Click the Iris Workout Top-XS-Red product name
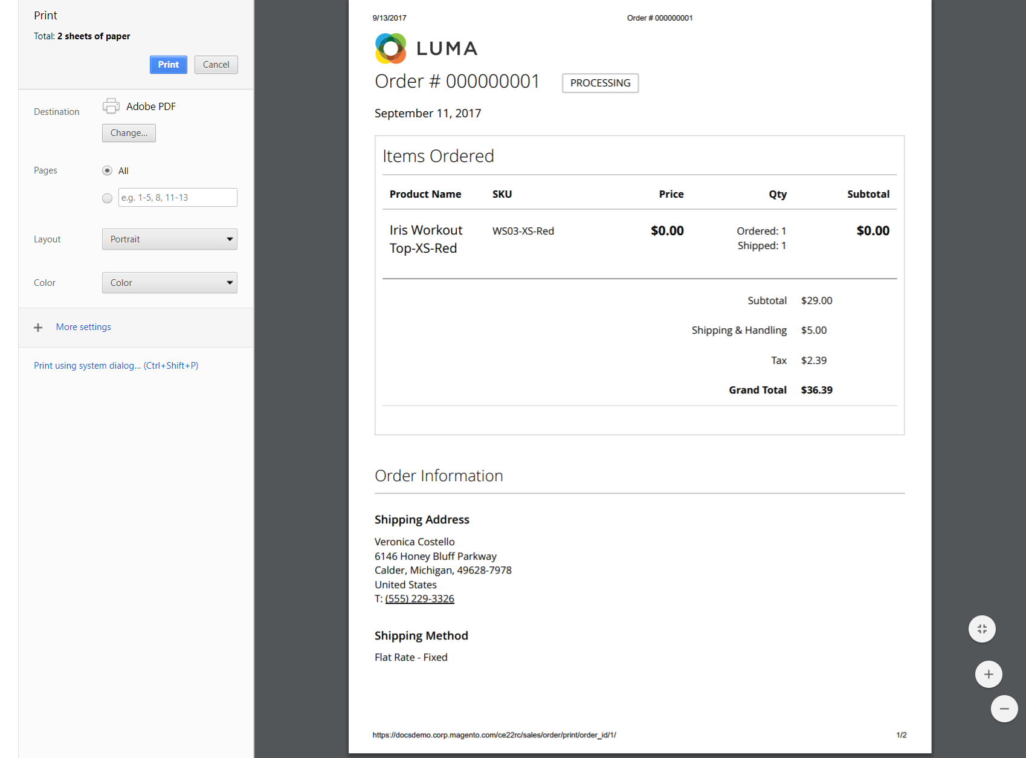 click(x=426, y=239)
